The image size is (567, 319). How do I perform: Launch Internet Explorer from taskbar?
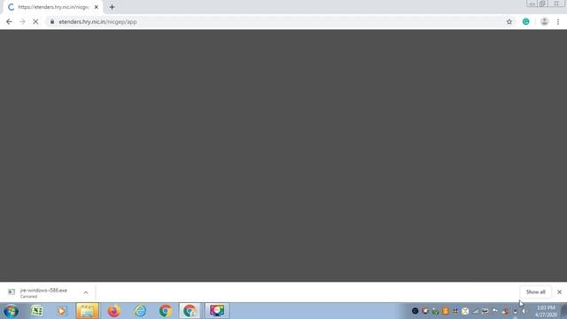coord(140,311)
